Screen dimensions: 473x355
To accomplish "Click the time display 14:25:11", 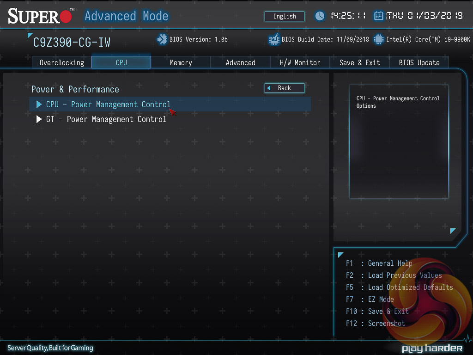I will click(x=348, y=16).
